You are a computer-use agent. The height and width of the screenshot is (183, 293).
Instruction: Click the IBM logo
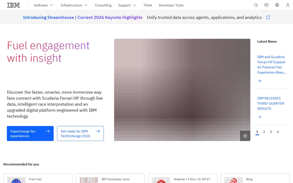point(14,5)
